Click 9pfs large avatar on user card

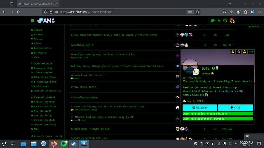[x=190, y=66]
